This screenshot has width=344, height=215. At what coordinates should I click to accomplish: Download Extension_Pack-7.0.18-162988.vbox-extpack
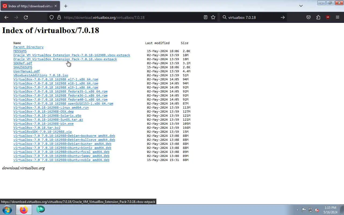[72, 55]
